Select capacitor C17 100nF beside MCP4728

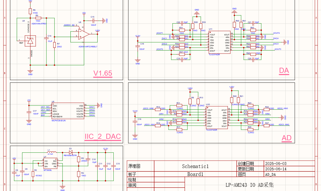pyautogui.click(x=29, y=112)
